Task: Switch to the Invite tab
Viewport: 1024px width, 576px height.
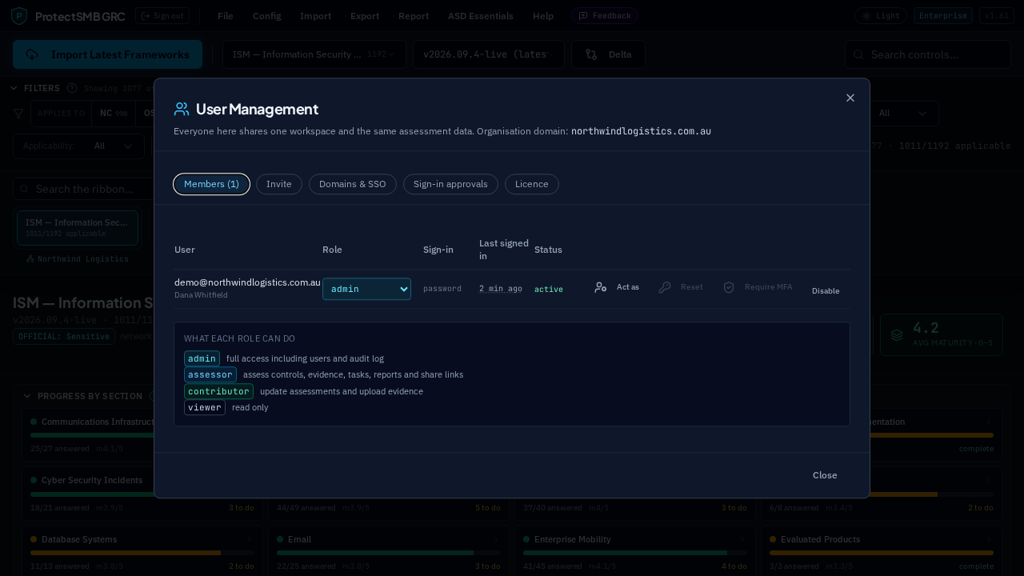Action: (x=279, y=184)
